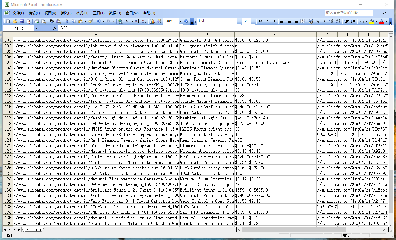This screenshot has height=240, width=396.
Task: Go to the last sheet tab
Action: [19, 230]
